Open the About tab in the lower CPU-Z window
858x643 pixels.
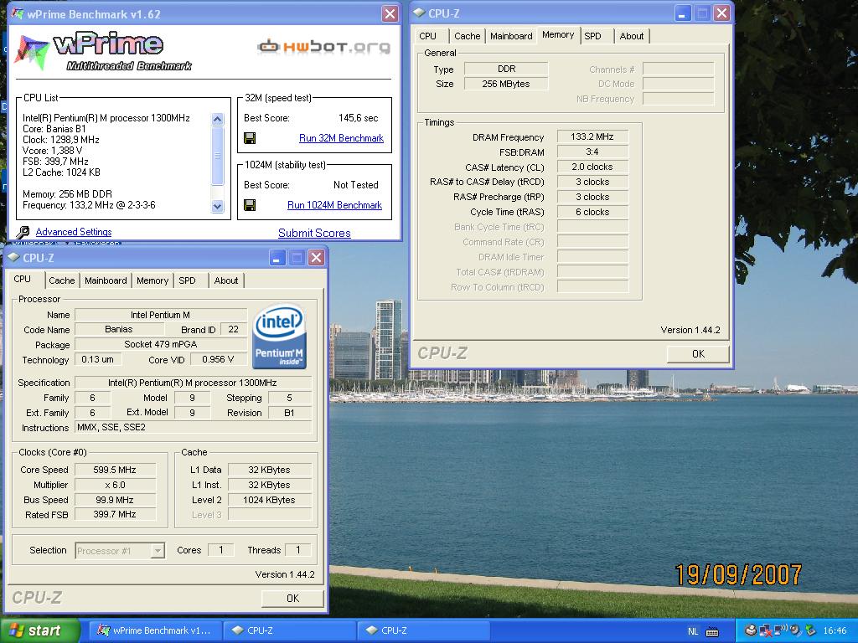tap(226, 280)
